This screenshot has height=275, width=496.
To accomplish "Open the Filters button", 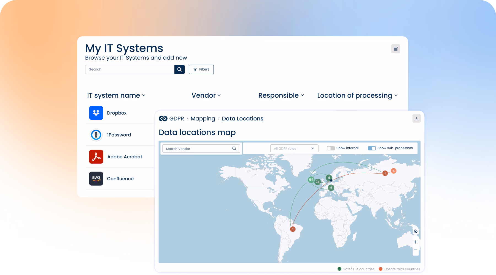I will [201, 69].
